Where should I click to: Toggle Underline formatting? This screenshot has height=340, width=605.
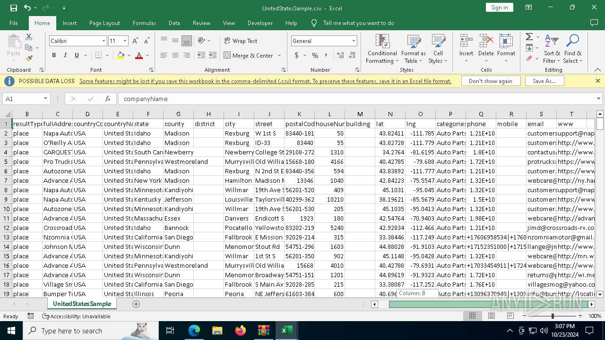click(x=77, y=55)
